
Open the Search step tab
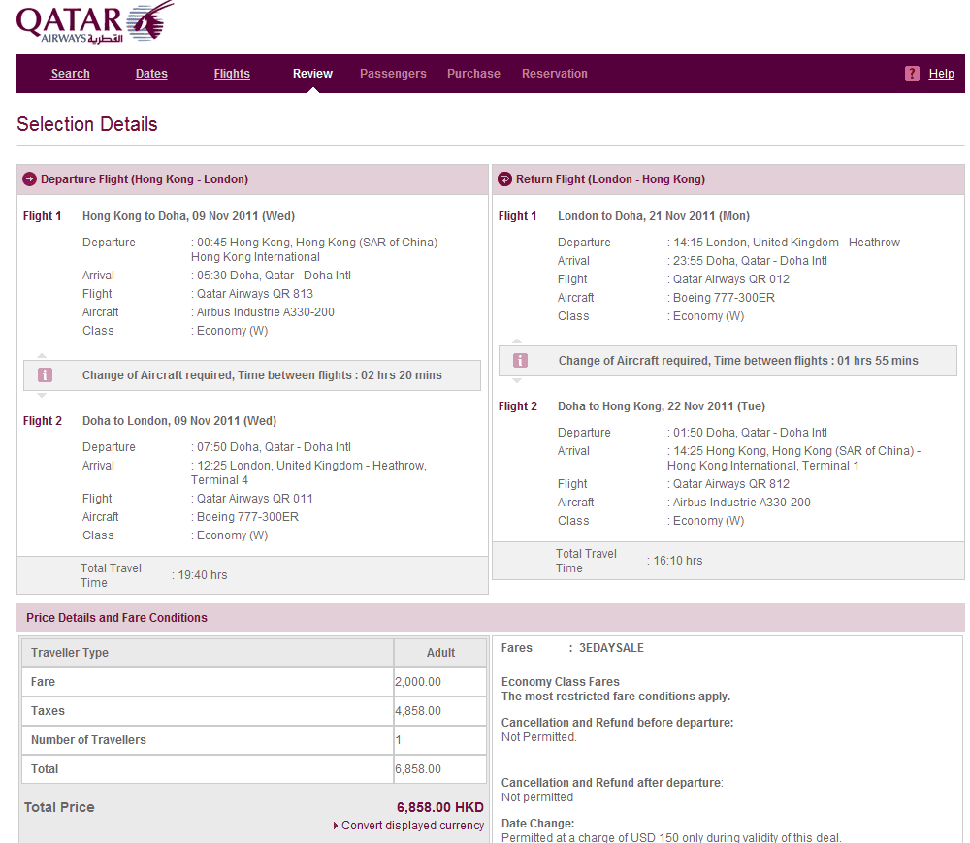click(x=70, y=74)
